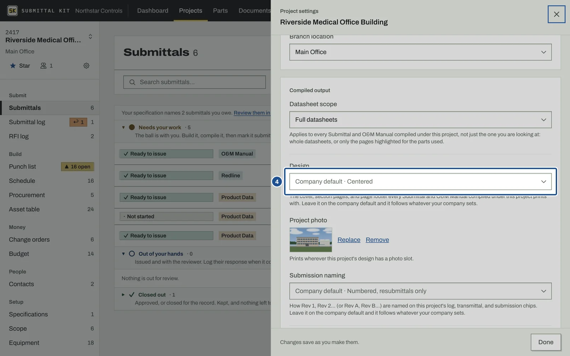The height and width of the screenshot is (356, 570).
Task: Open Budget in the sidebar
Action: pos(50,254)
